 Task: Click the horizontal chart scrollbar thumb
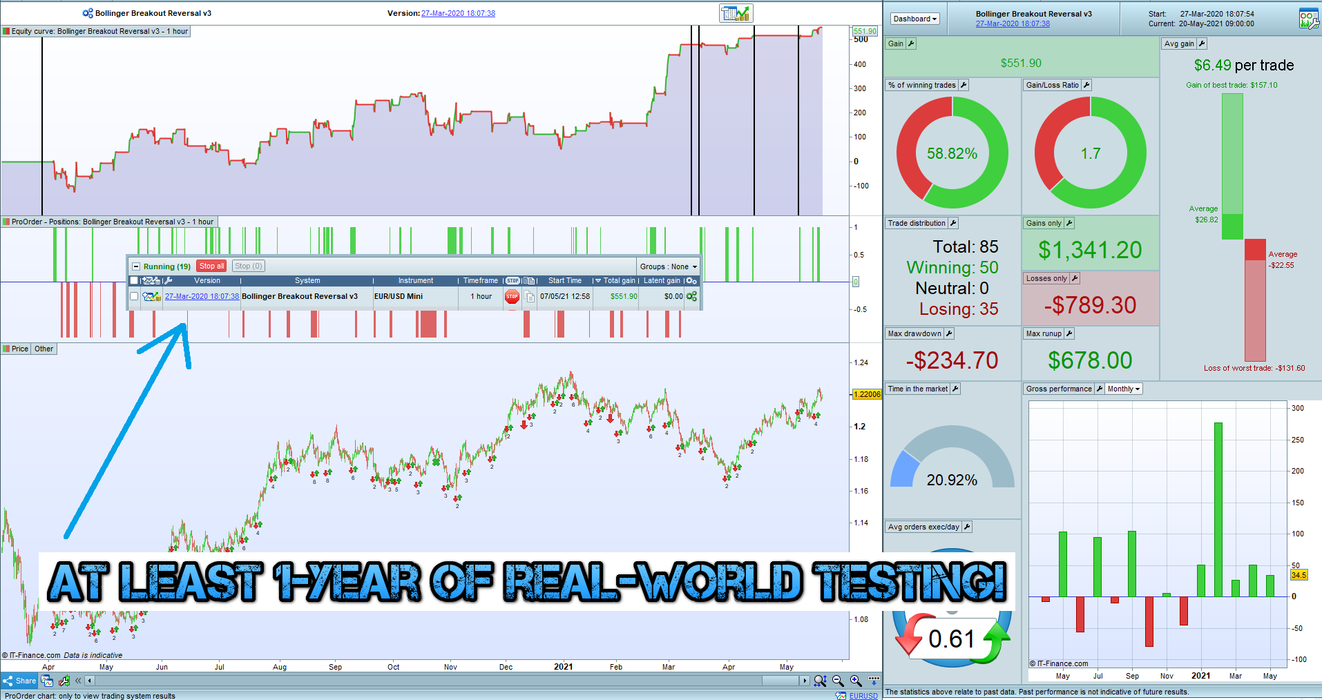[x=780, y=681]
